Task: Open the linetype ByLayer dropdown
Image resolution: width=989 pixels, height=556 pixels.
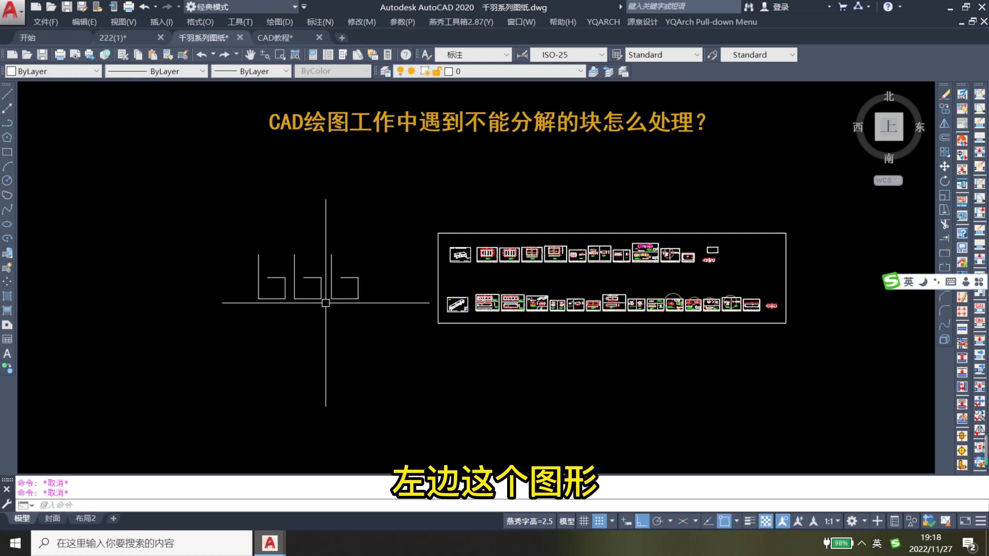Action: 156,71
